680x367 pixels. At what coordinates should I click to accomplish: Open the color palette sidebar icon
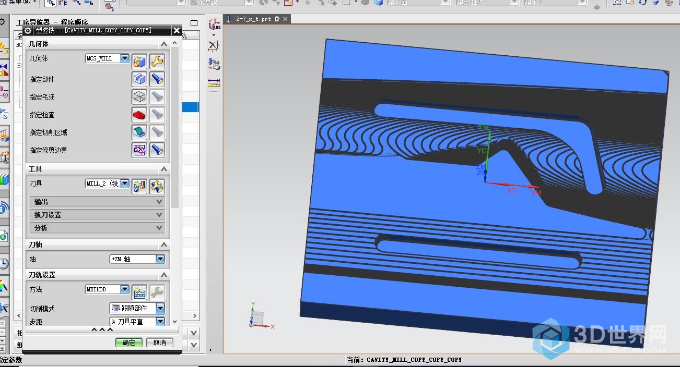click(x=4, y=286)
